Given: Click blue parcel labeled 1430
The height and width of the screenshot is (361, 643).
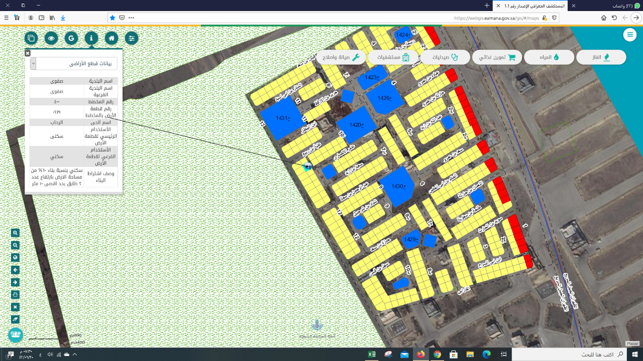Looking at the screenshot, I should tap(396, 186).
